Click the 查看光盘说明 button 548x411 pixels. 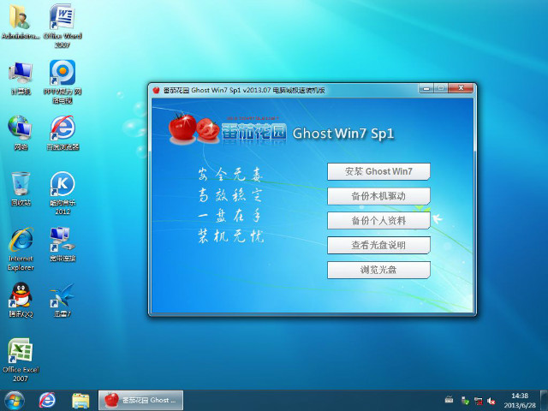[x=378, y=245]
